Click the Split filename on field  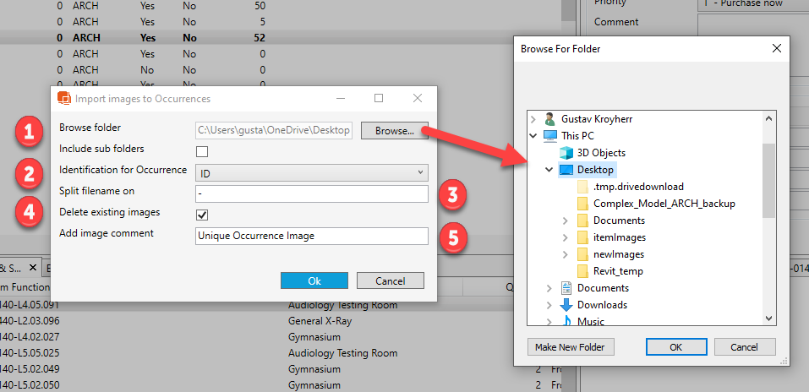point(311,193)
